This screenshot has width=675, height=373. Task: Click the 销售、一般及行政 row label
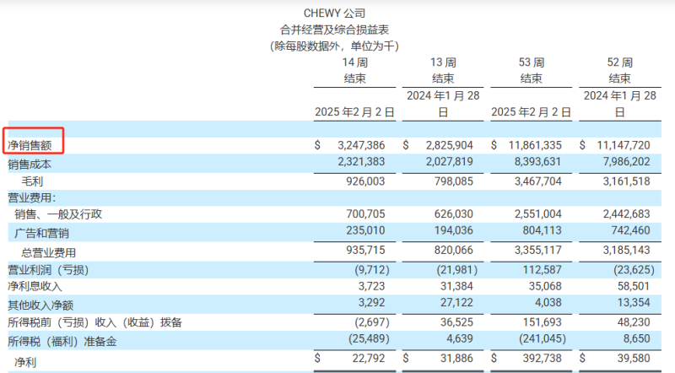57,215
